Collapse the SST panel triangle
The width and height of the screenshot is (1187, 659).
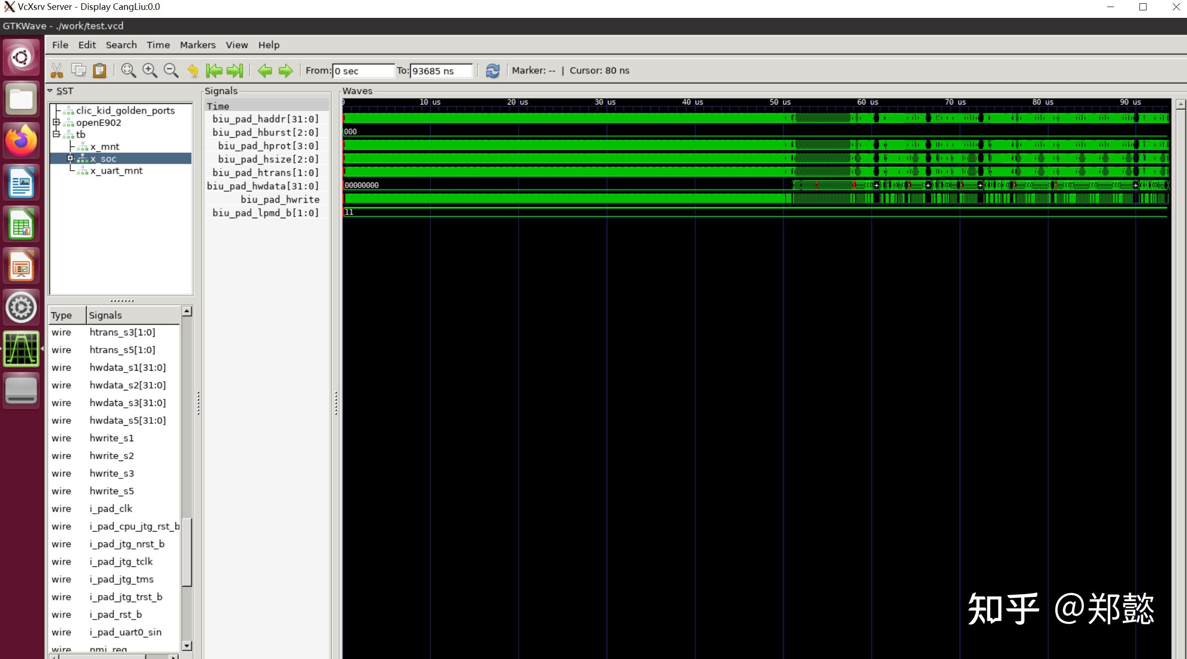click(50, 90)
